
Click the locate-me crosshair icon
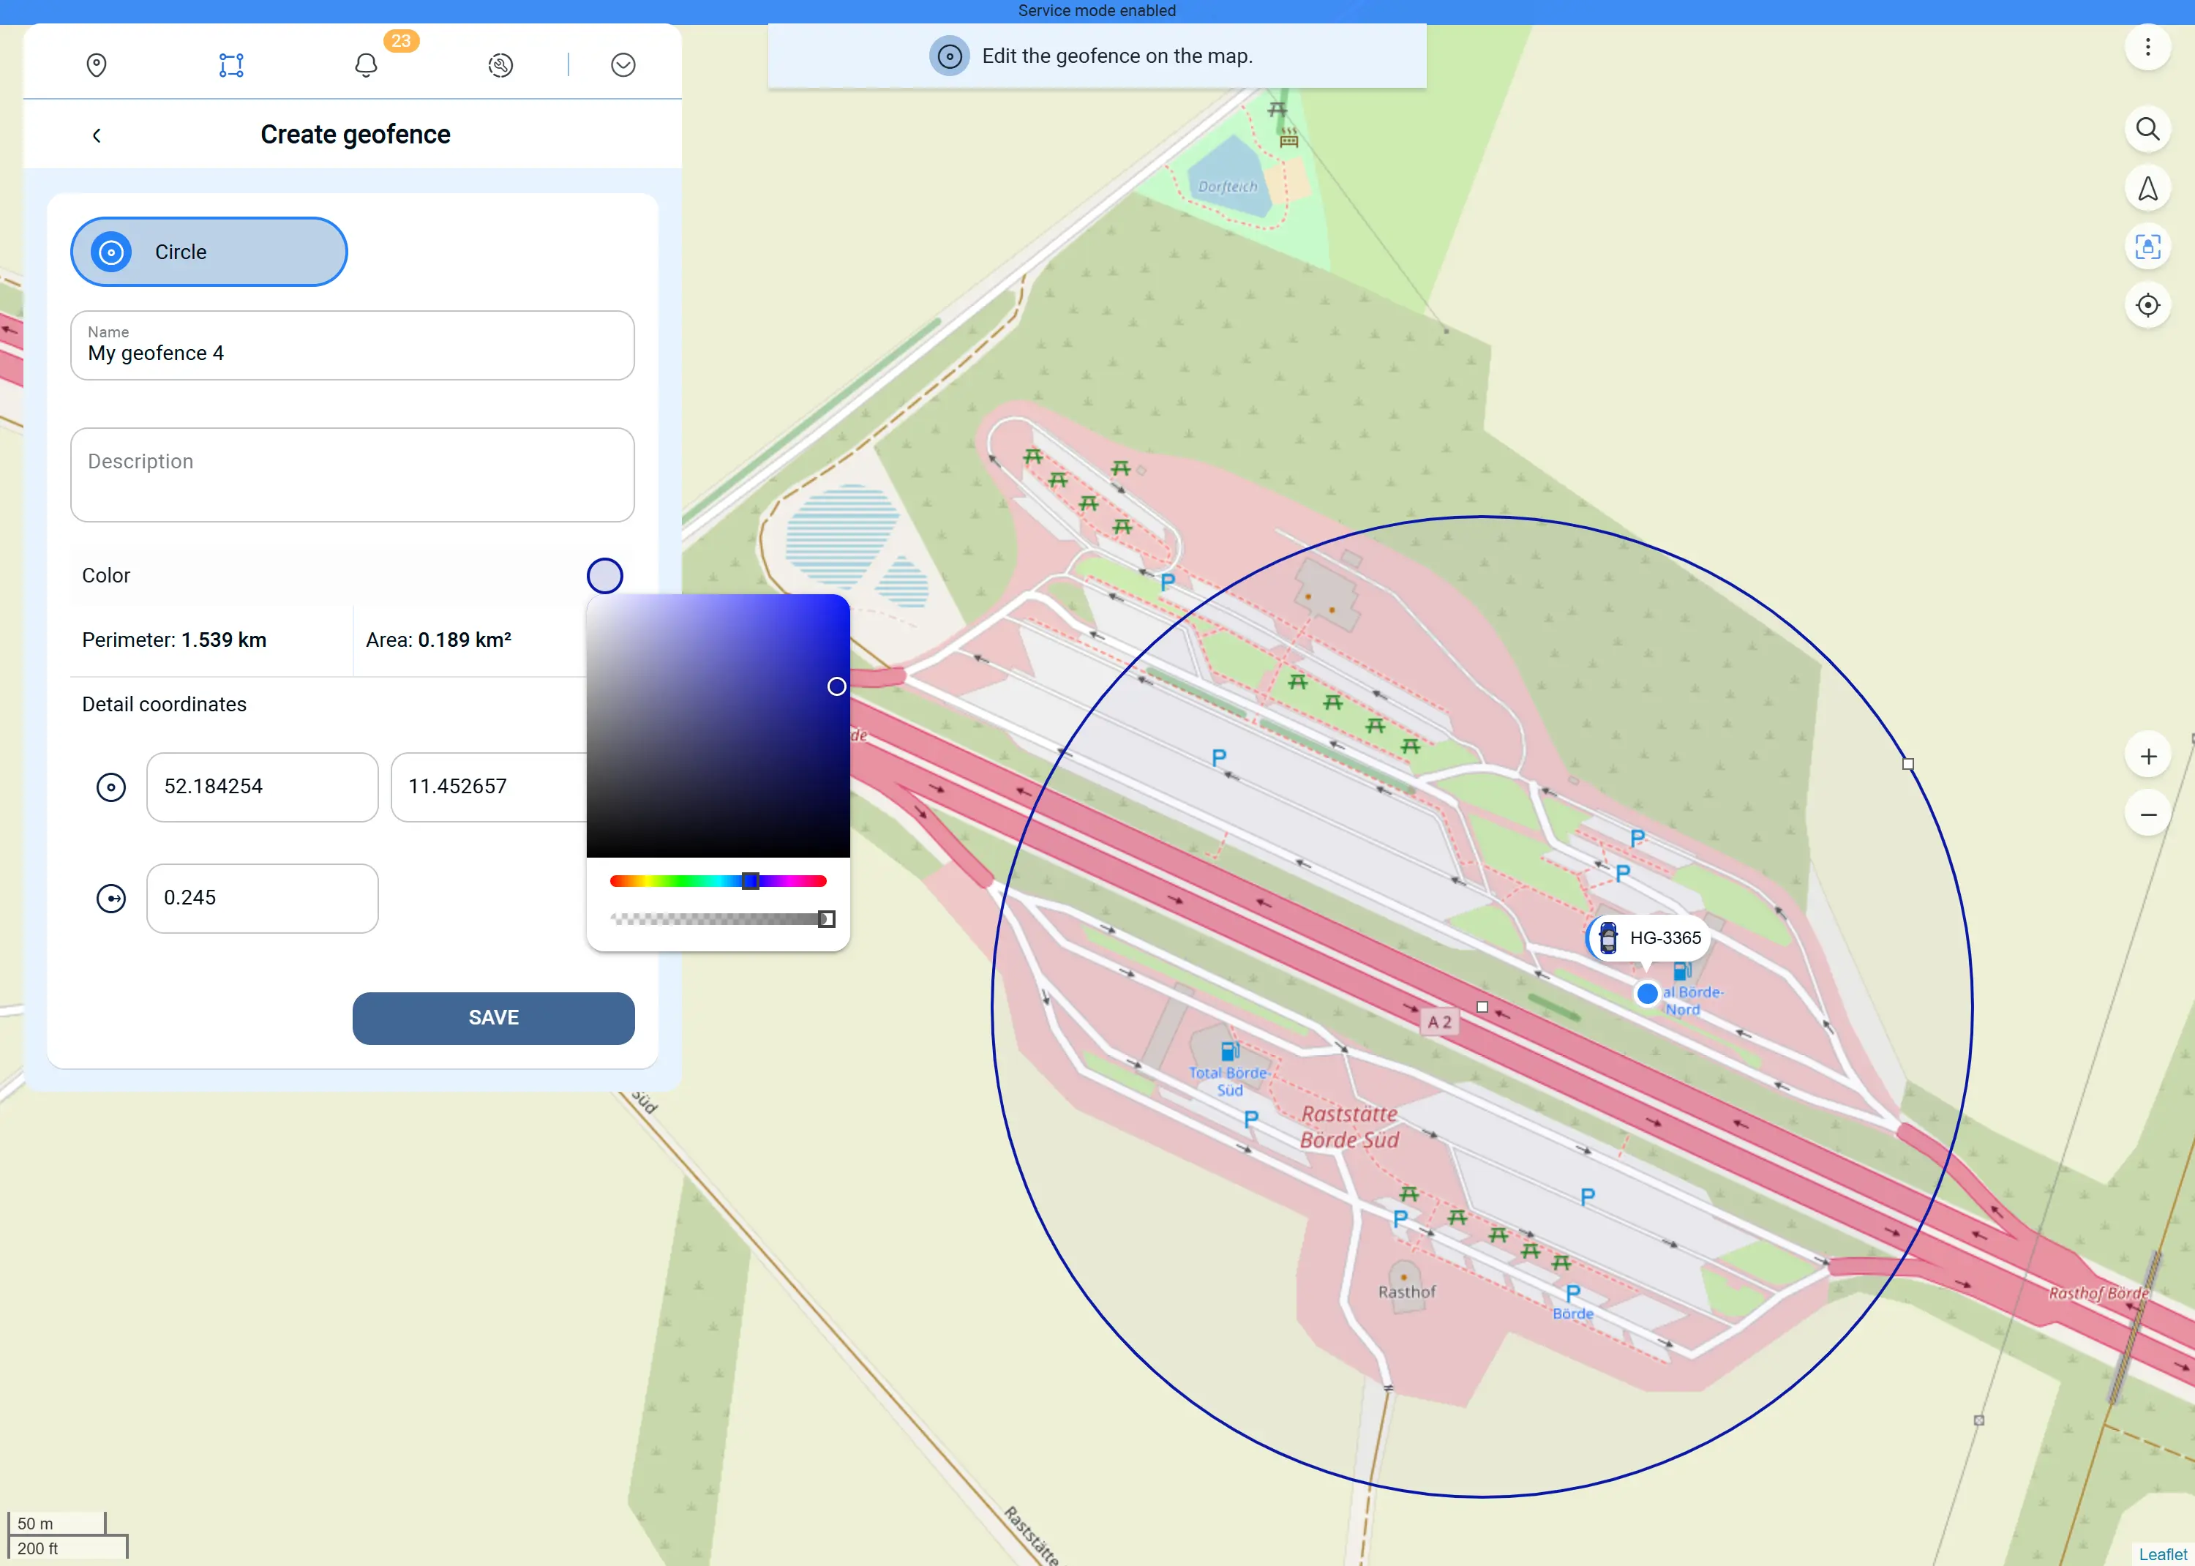pyautogui.click(x=2147, y=304)
